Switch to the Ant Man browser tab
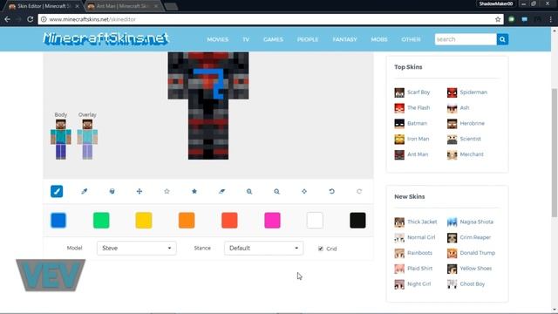 tap(122, 6)
